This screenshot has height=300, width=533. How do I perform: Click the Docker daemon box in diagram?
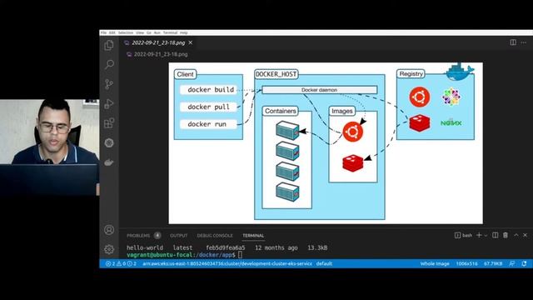coord(320,90)
